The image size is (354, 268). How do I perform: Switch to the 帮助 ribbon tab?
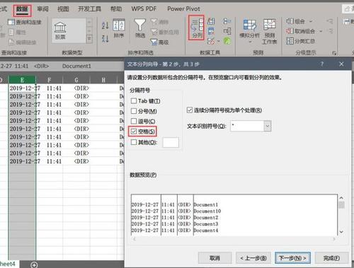point(116,9)
